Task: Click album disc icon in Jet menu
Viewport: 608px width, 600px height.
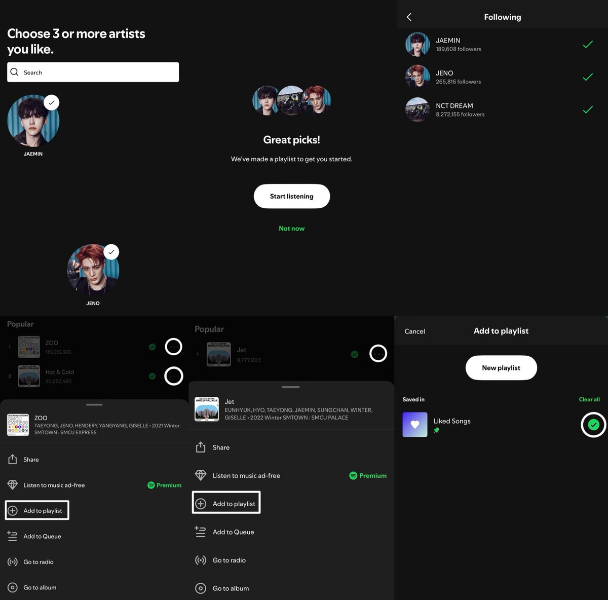Action: click(201, 588)
